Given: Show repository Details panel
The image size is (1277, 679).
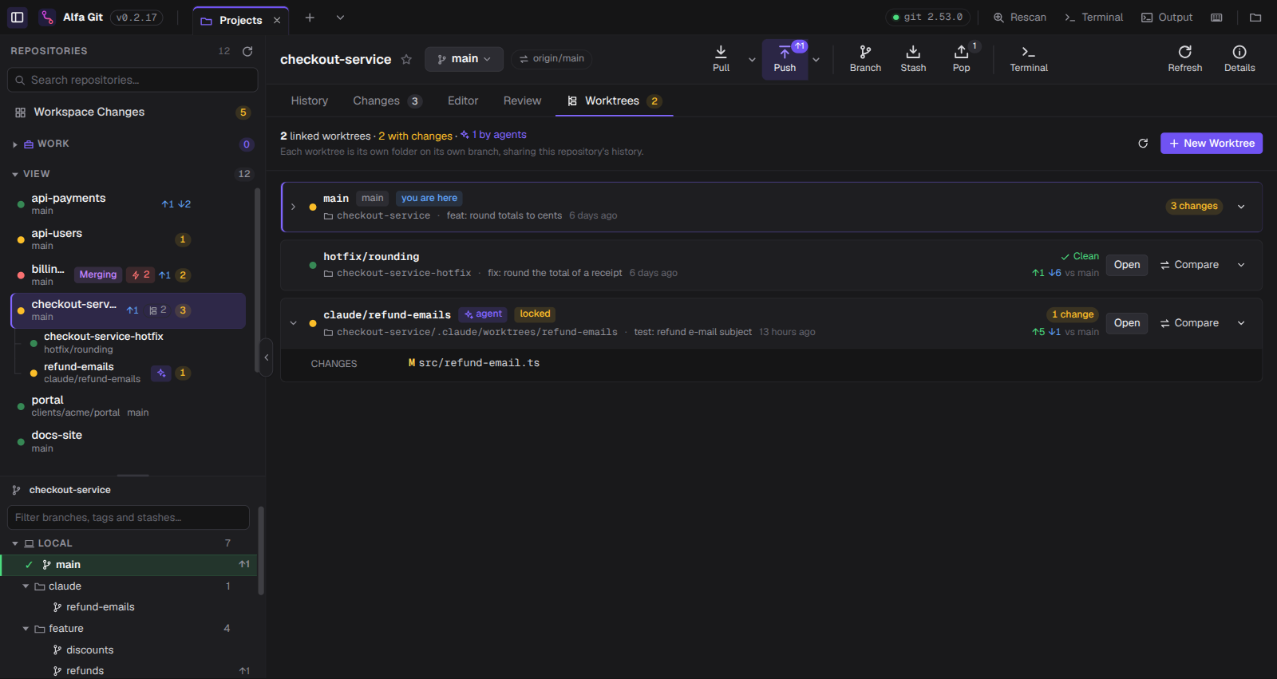Looking at the screenshot, I should (x=1239, y=59).
